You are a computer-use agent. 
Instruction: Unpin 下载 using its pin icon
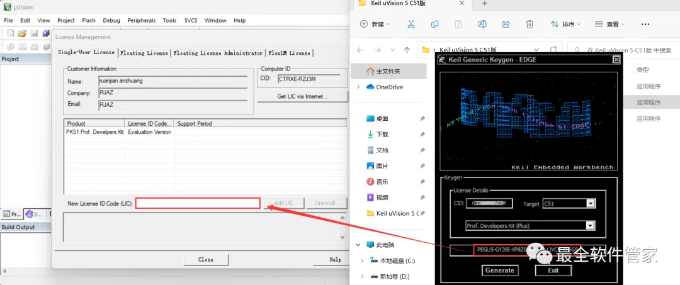422,134
